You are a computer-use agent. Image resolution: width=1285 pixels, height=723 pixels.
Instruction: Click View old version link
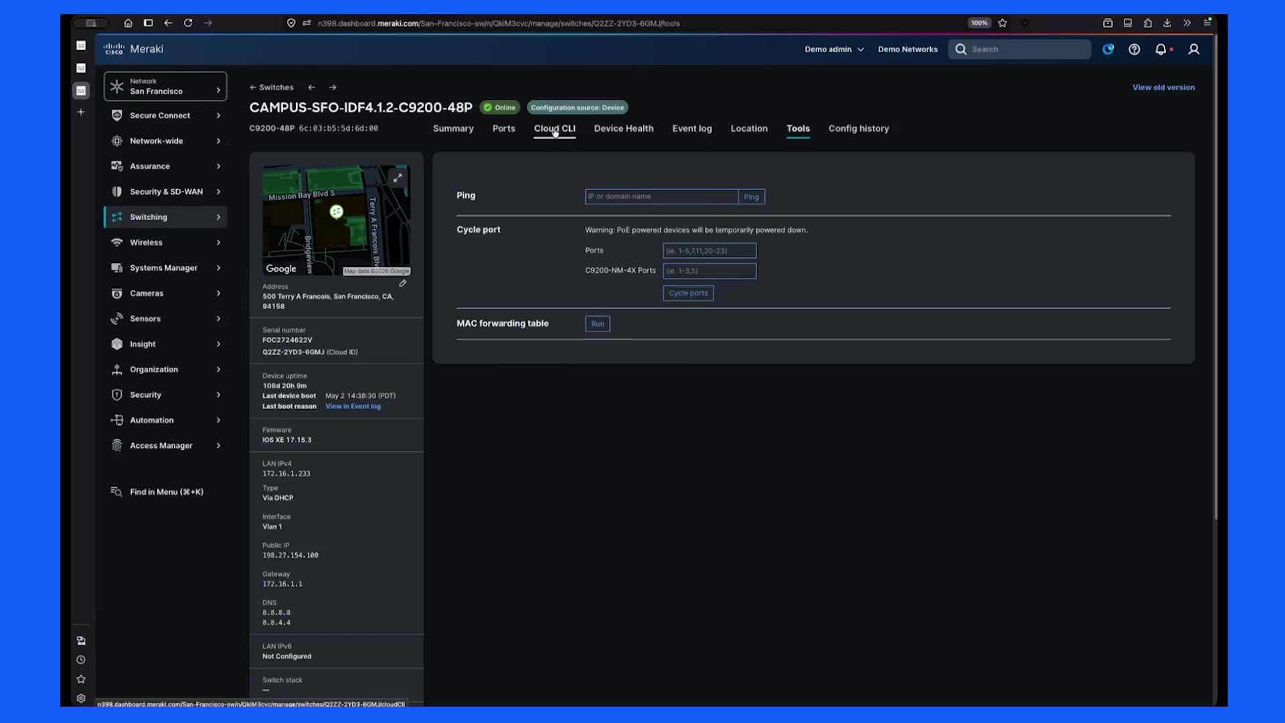pyautogui.click(x=1163, y=88)
